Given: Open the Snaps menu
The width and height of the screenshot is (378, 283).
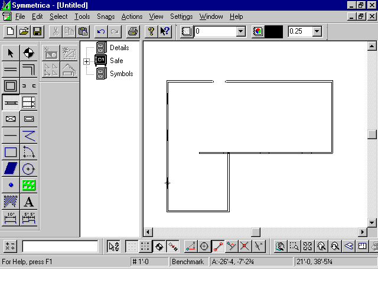Looking at the screenshot, I should tap(105, 17).
